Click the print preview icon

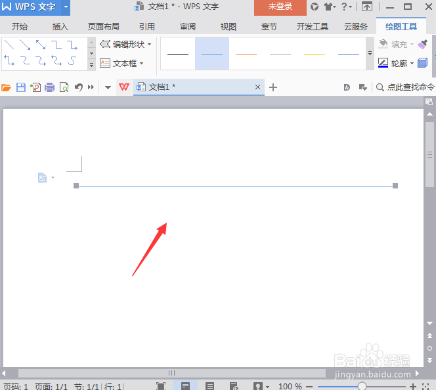click(64, 87)
